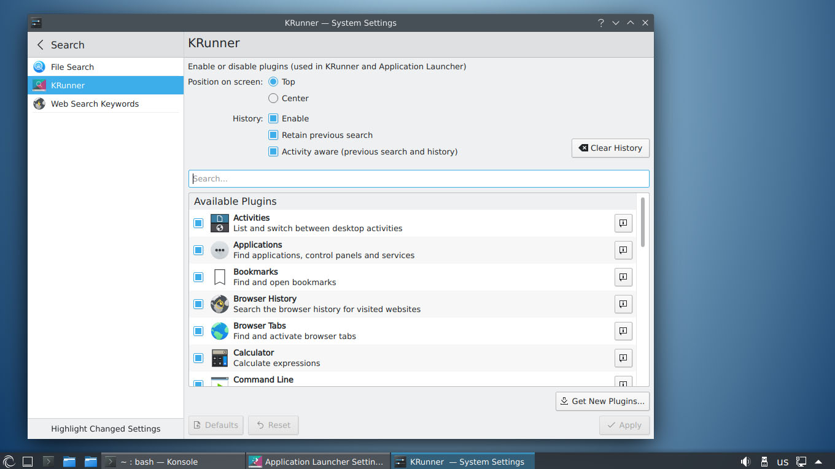Click the What's This help icon in titlebar
835x469 pixels.
click(601, 23)
